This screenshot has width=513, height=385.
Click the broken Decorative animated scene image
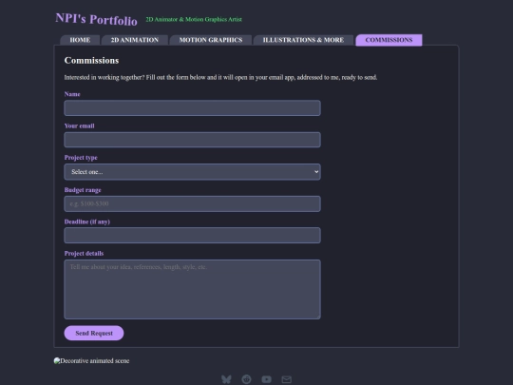91,361
